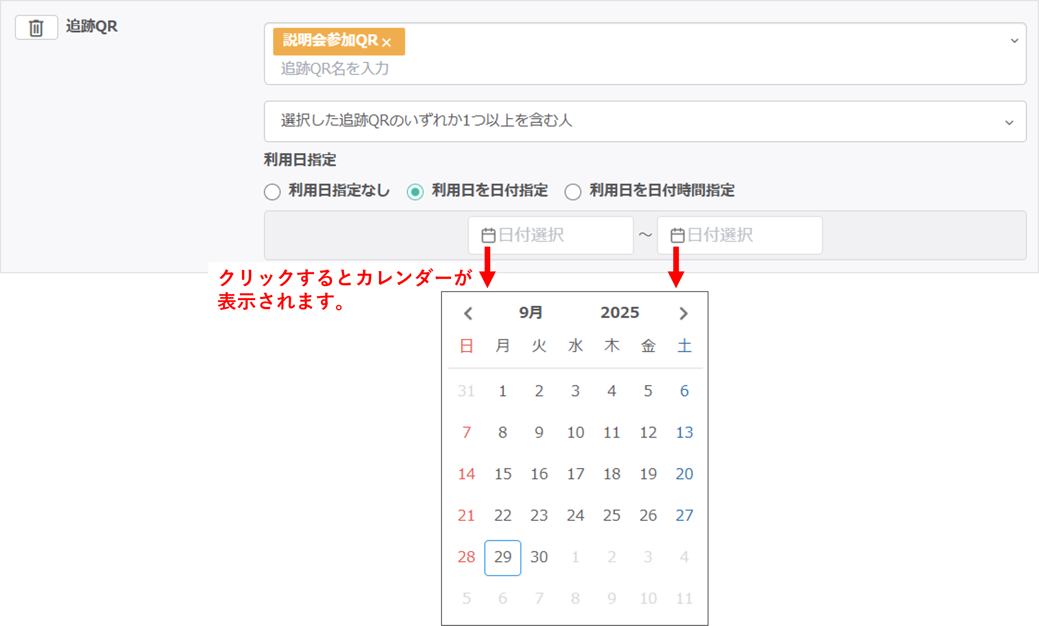Select the 利用日を日付指定 radio button
This screenshot has height=626, width=1039.
415,192
